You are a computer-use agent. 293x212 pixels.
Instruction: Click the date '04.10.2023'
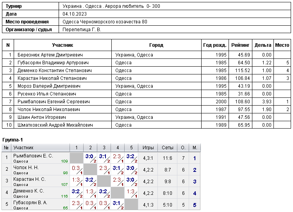75,14
